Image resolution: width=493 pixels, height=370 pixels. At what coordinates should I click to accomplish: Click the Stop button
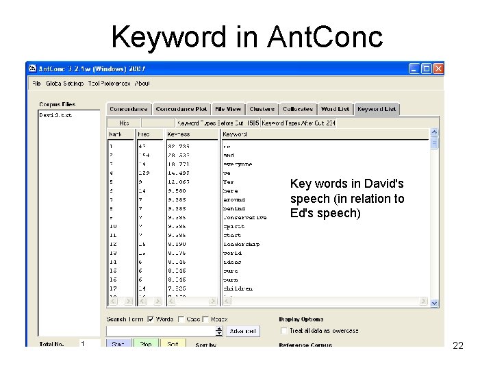click(x=146, y=343)
